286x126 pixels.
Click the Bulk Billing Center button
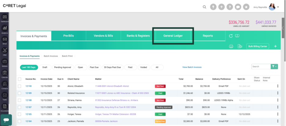click(258, 46)
